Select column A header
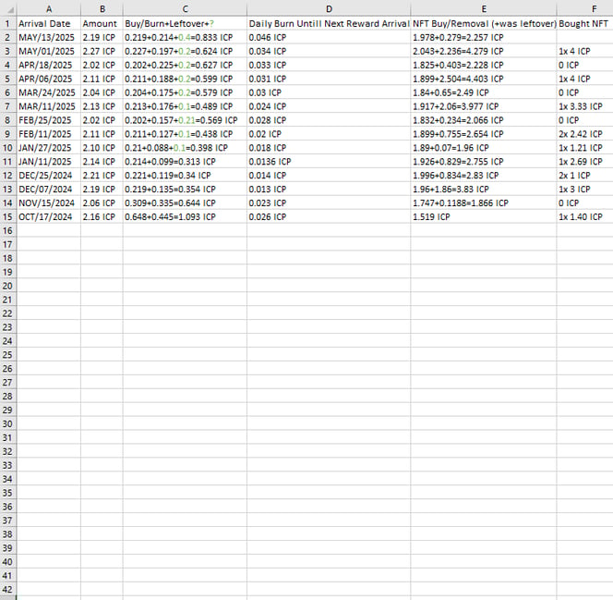613x600 pixels. (49, 8)
